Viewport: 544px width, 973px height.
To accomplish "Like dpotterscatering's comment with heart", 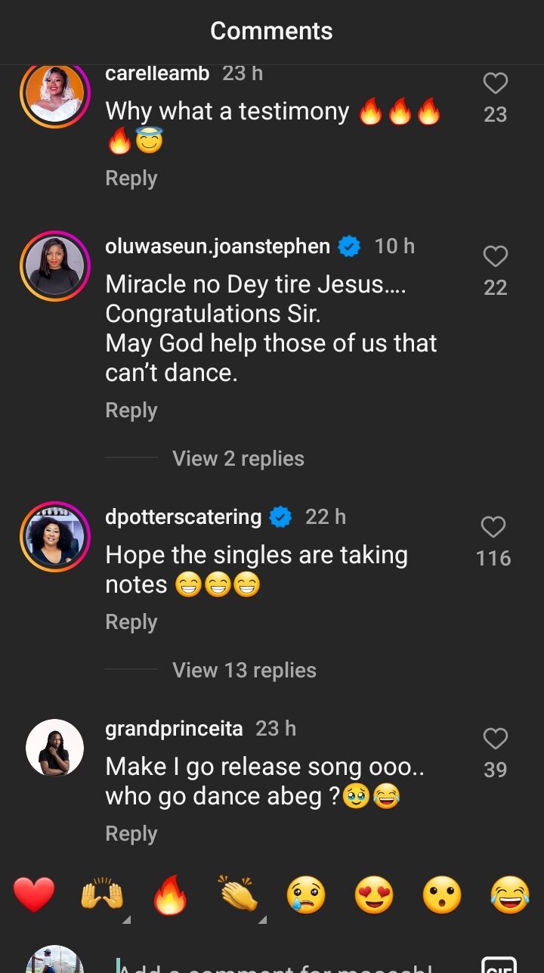I will click(x=493, y=527).
